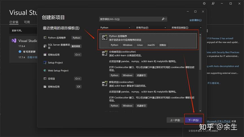Open 查看详细 link under version 17.7.4
Screen dimensions: 244x137
tap(32, 57)
